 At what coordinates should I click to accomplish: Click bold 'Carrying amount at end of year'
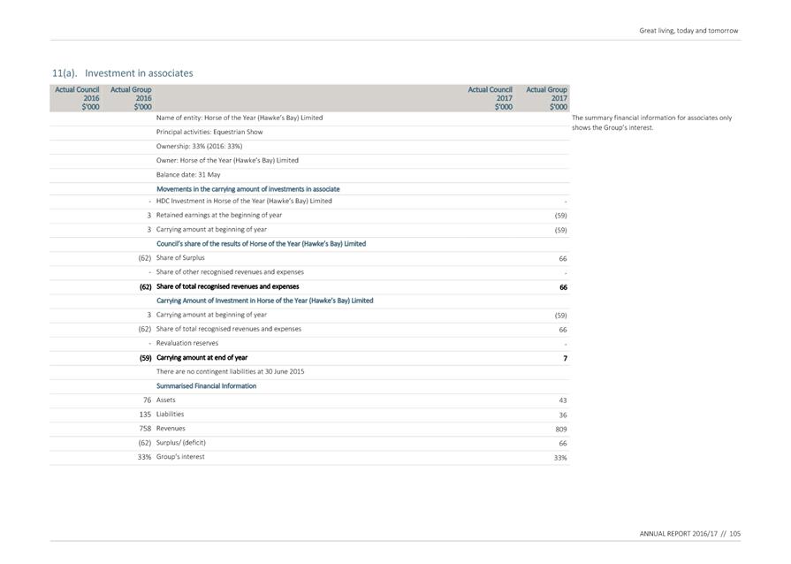click(202, 358)
